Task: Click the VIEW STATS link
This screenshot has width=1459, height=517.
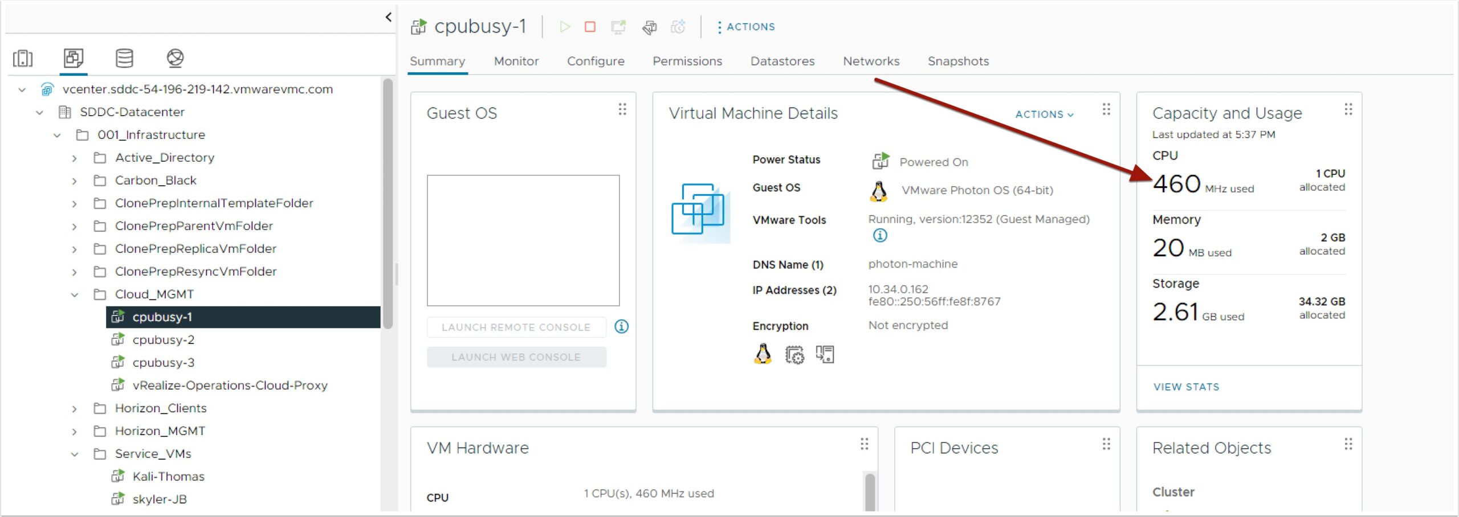Action: (1186, 387)
